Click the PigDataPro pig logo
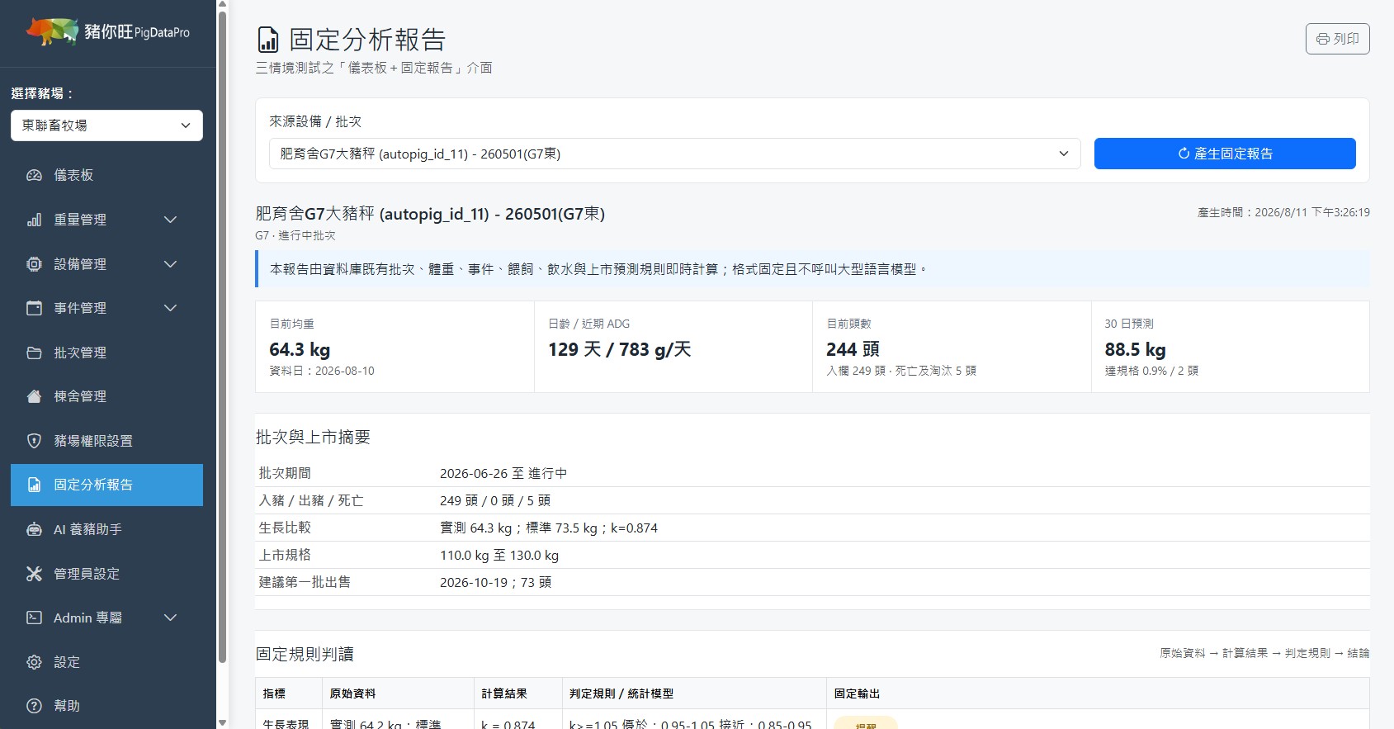 point(52,31)
